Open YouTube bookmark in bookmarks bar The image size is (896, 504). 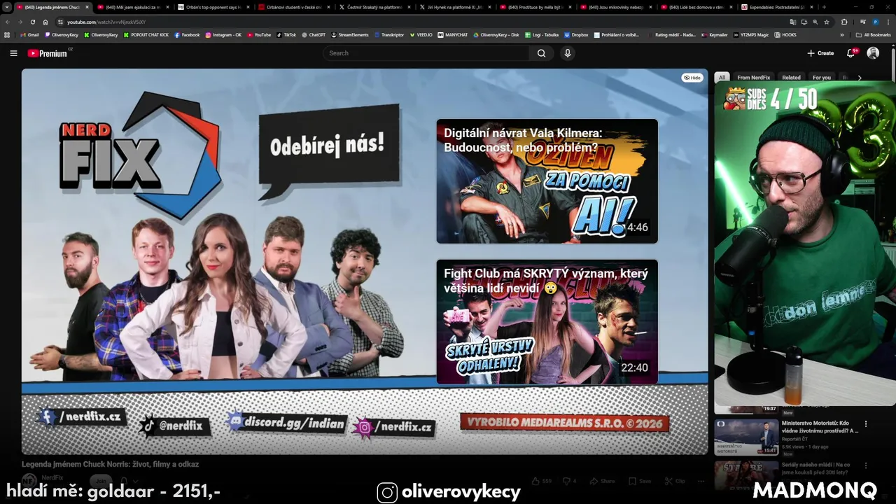[258, 34]
